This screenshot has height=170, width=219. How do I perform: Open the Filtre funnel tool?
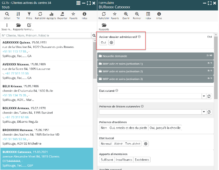click(x=29, y=15)
